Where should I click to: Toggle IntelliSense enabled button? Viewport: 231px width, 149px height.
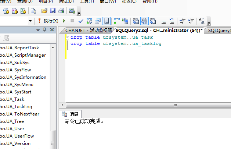click(106, 21)
